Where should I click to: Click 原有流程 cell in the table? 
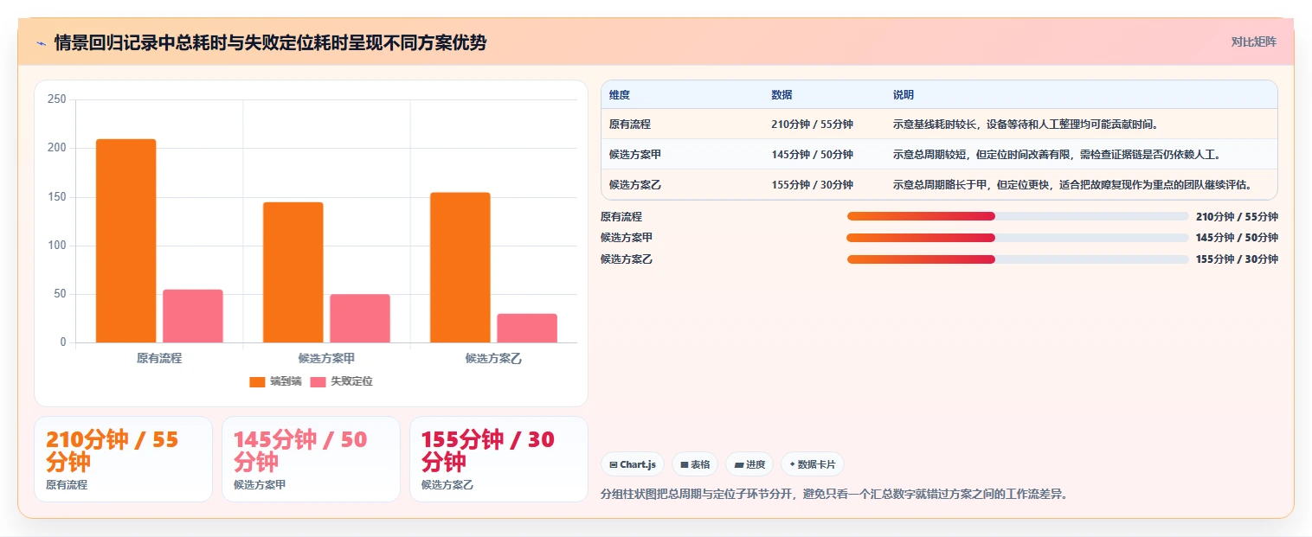pyautogui.click(x=630, y=125)
